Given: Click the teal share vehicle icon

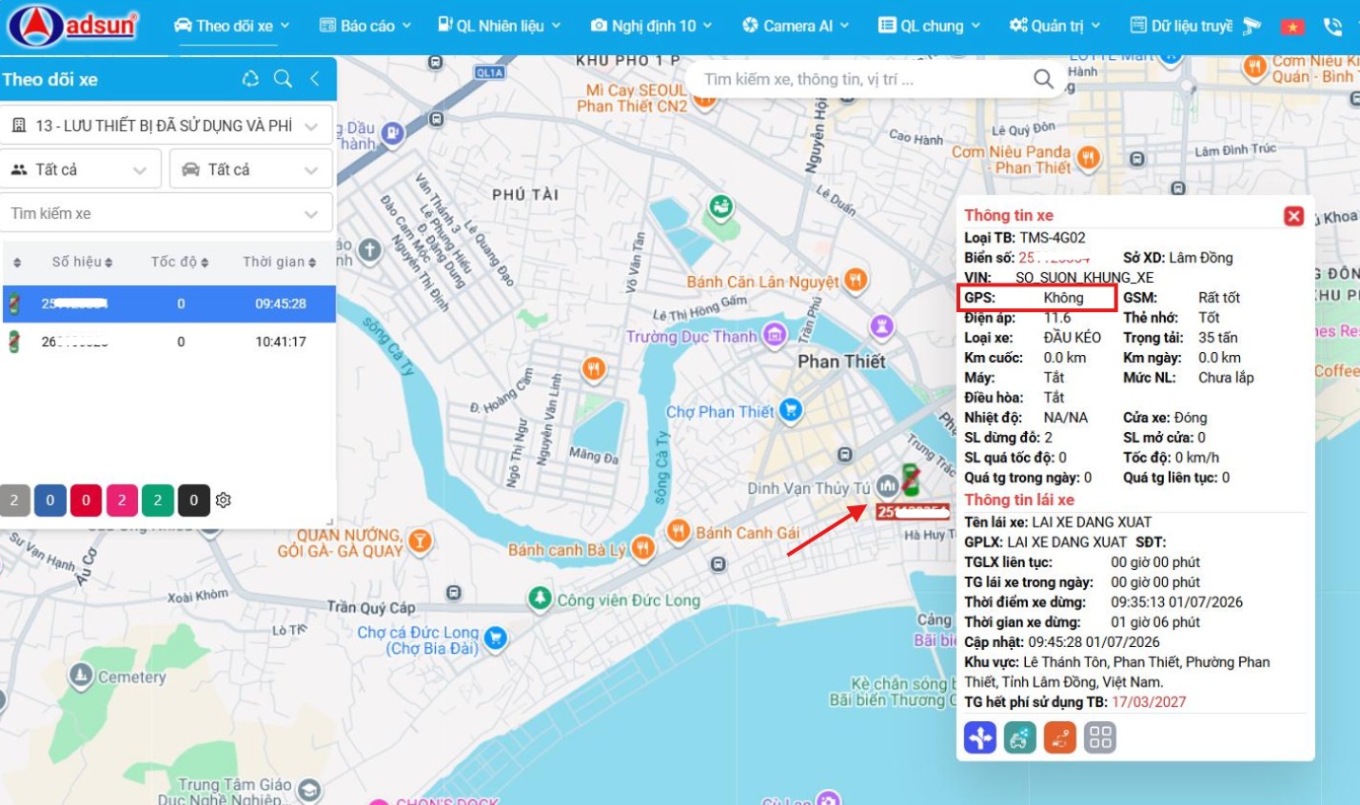Looking at the screenshot, I should pos(1019,737).
